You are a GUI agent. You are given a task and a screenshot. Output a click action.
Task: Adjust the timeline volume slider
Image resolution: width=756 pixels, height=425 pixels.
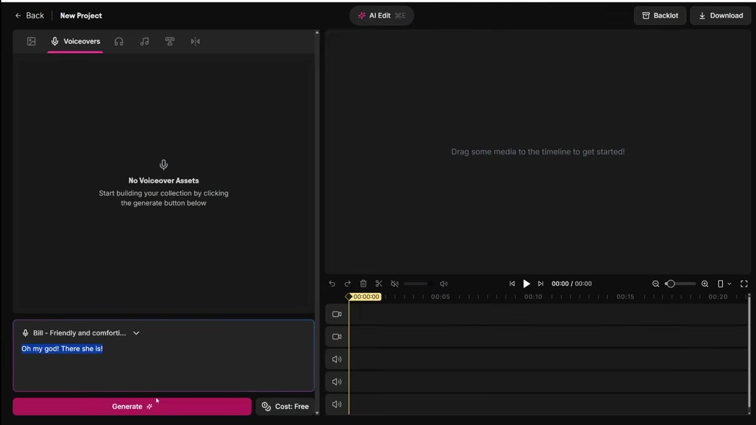tap(418, 284)
